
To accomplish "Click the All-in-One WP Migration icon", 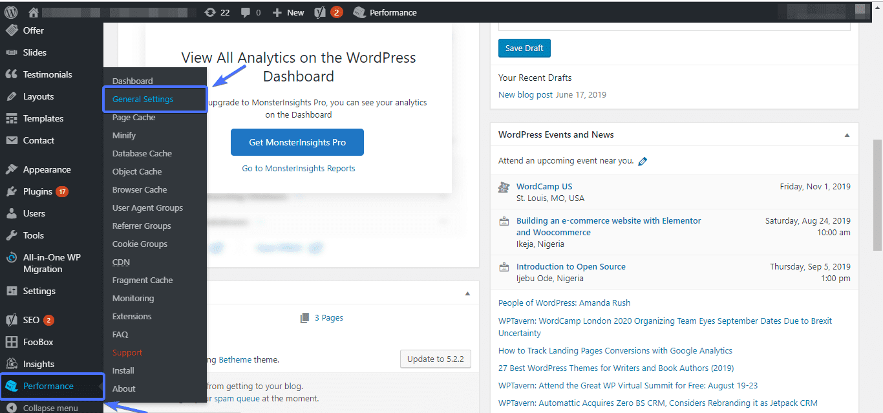I will (11, 257).
